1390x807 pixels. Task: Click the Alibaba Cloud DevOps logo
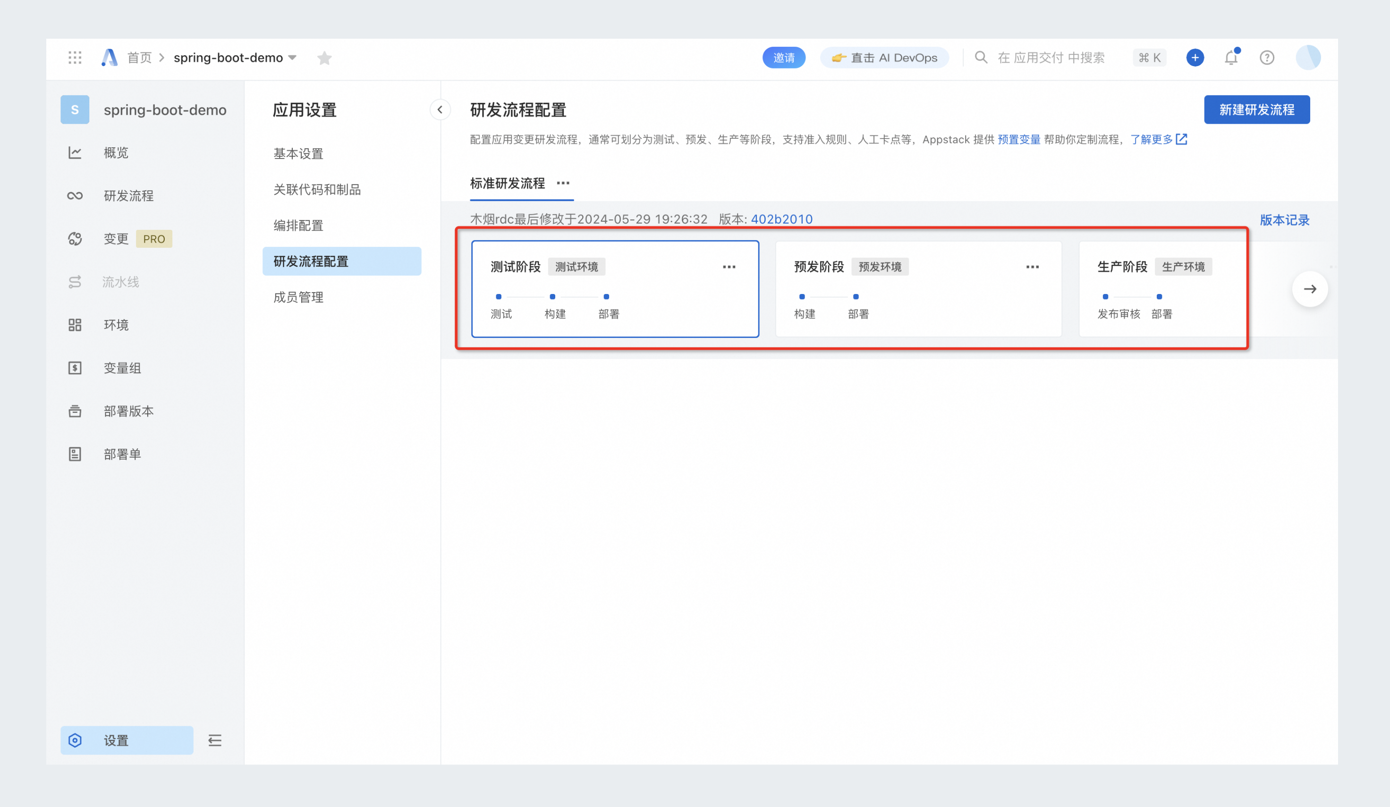[109, 57]
